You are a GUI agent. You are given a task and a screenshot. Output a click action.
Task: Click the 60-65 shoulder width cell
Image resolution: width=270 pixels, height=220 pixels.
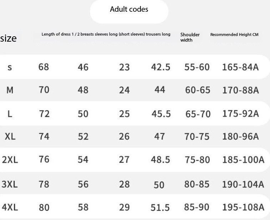[198, 90]
